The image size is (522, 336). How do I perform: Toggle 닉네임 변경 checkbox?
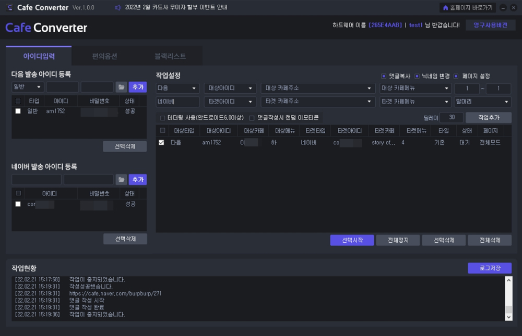417,76
